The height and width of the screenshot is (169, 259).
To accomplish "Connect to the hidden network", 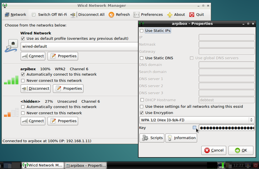I will coord(33,121).
